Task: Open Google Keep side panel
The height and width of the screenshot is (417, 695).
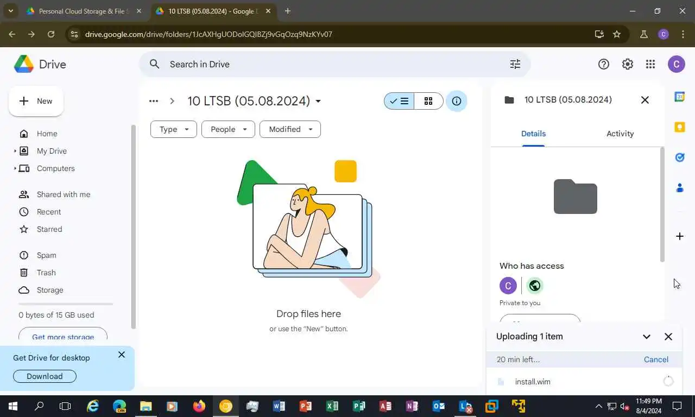Action: [x=680, y=127]
